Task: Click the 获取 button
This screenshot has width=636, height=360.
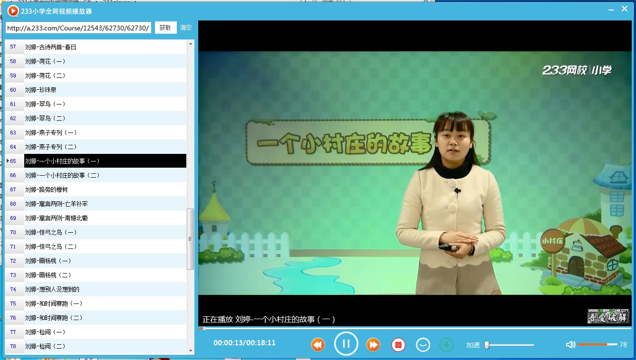Action: click(x=165, y=28)
